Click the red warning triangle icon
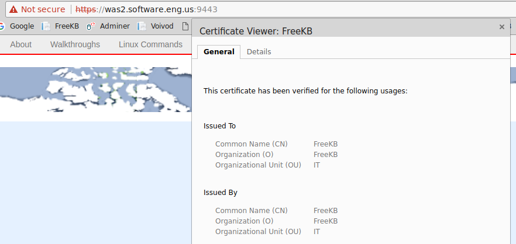This screenshot has width=516, height=244. (x=13, y=9)
